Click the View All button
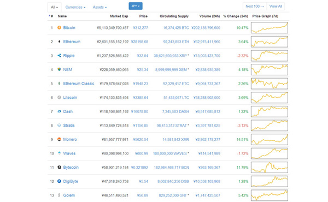 point(276,6)
